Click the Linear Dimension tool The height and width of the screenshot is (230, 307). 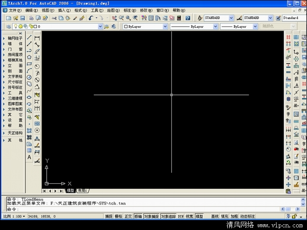point(37,38)
